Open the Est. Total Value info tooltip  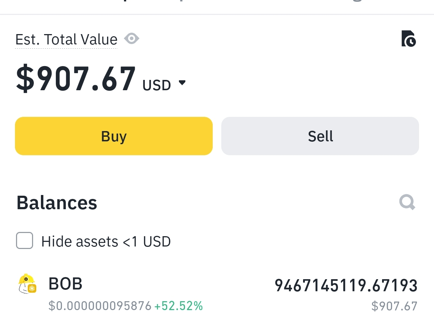66,39
